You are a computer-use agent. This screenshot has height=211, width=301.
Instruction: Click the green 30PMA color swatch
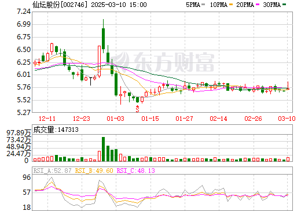pos(284,5)
